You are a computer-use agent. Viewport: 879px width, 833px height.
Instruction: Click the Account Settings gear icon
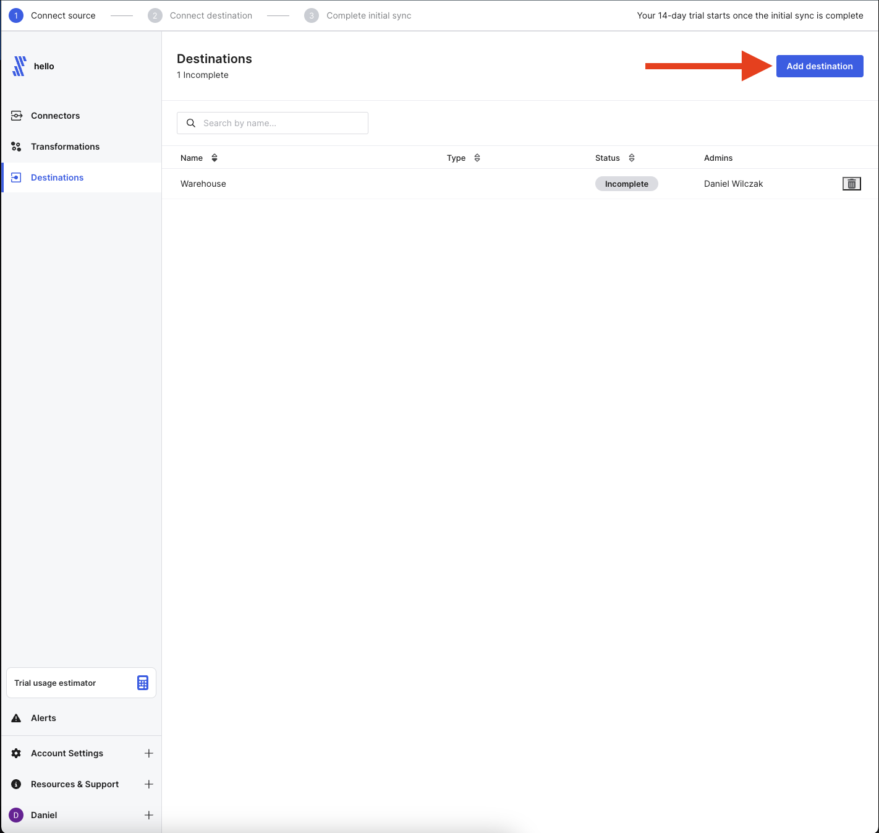coord(17,753)
